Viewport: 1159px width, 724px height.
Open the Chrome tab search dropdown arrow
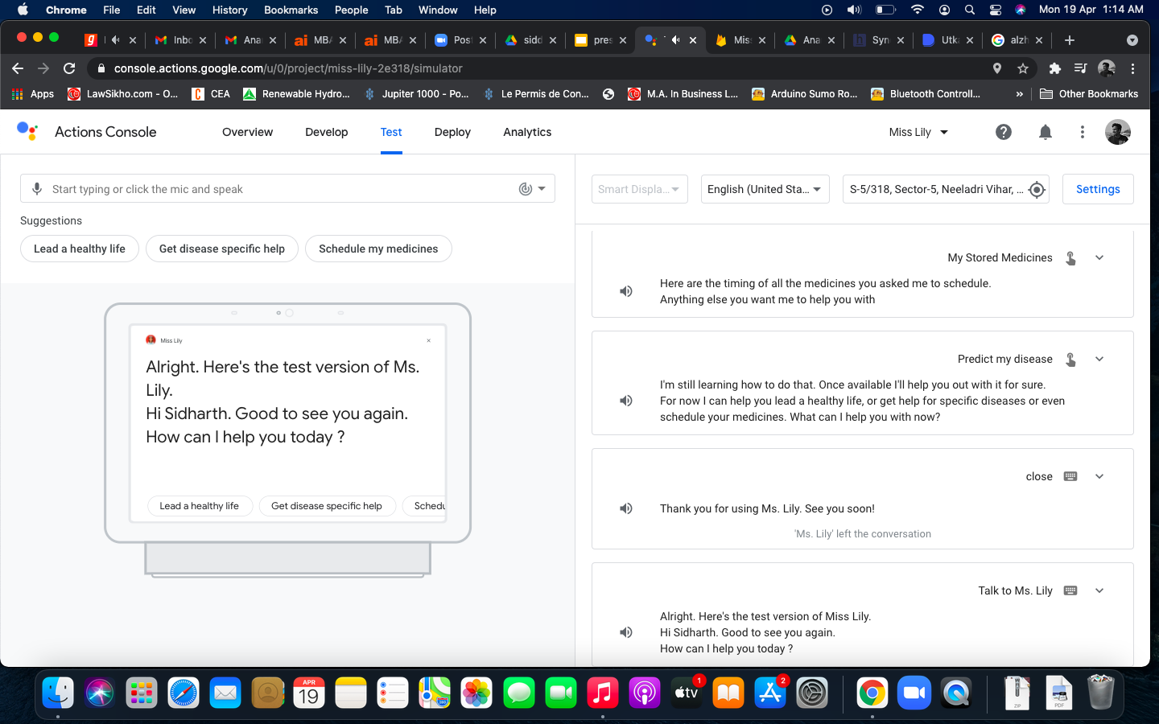pyautogui.click(x=1132, y=40)
